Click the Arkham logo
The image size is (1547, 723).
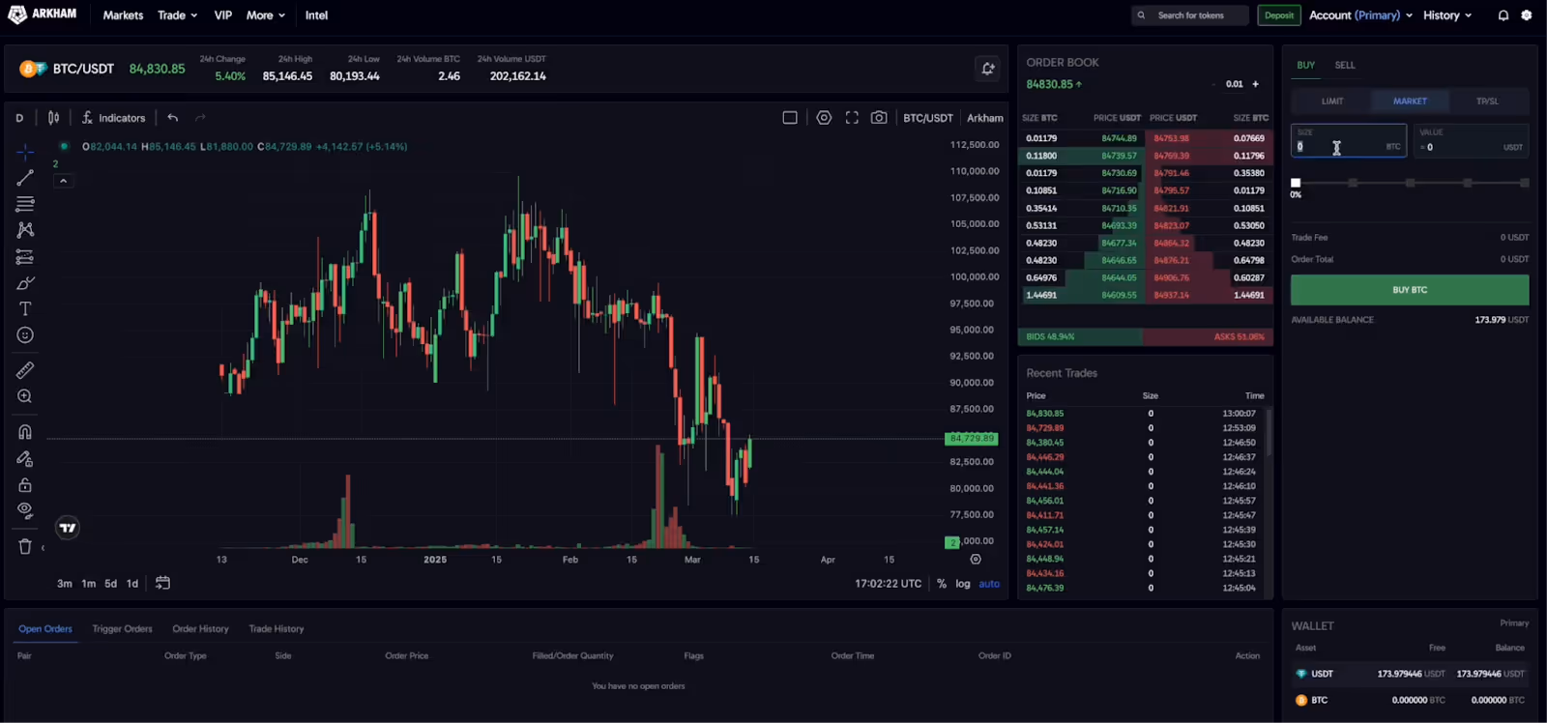pyautogui.click(x=43, y=14)
